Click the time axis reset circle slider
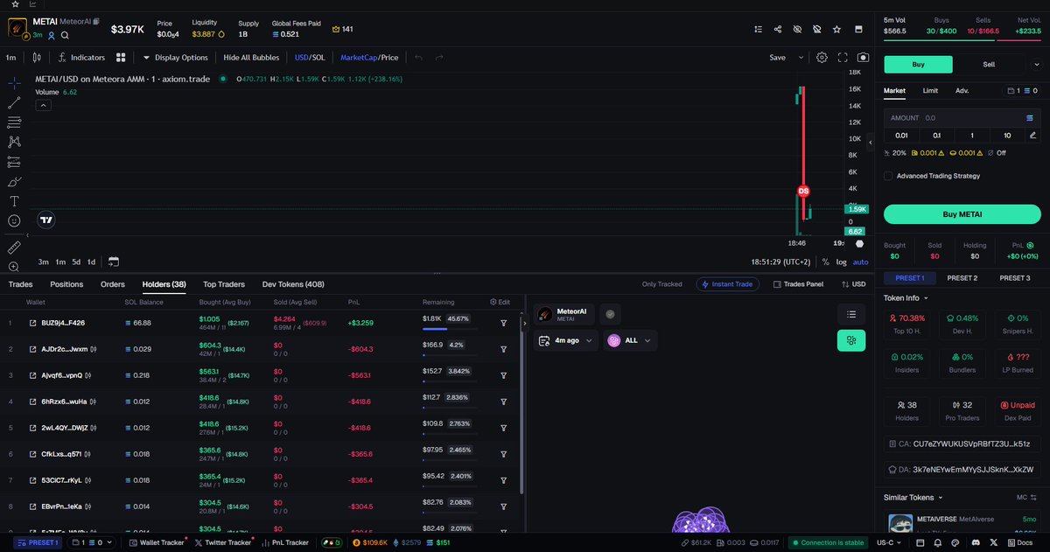1050x552 pixels. pyautogui.click(x=858, y=243)
